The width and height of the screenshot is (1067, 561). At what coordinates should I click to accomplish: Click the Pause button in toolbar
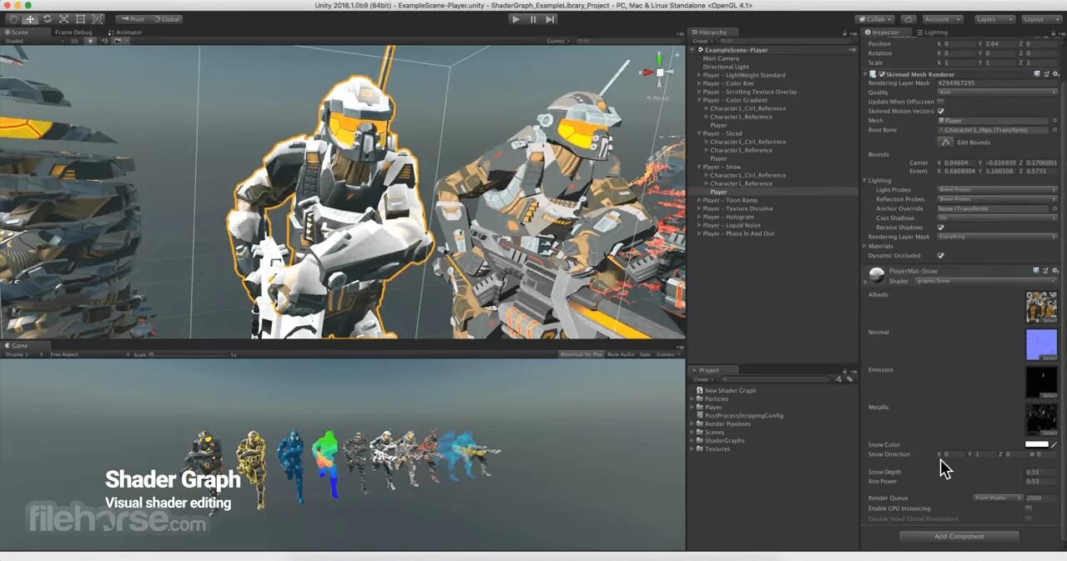click(533, 19)
